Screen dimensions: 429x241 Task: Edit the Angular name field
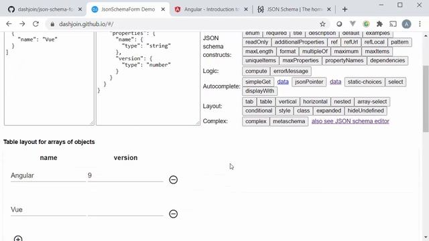tap(48, 175)
